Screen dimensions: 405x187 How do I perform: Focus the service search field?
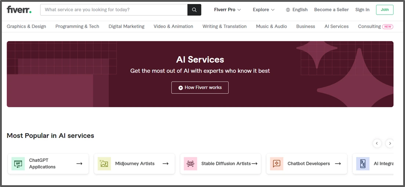(x=114, y=10)
